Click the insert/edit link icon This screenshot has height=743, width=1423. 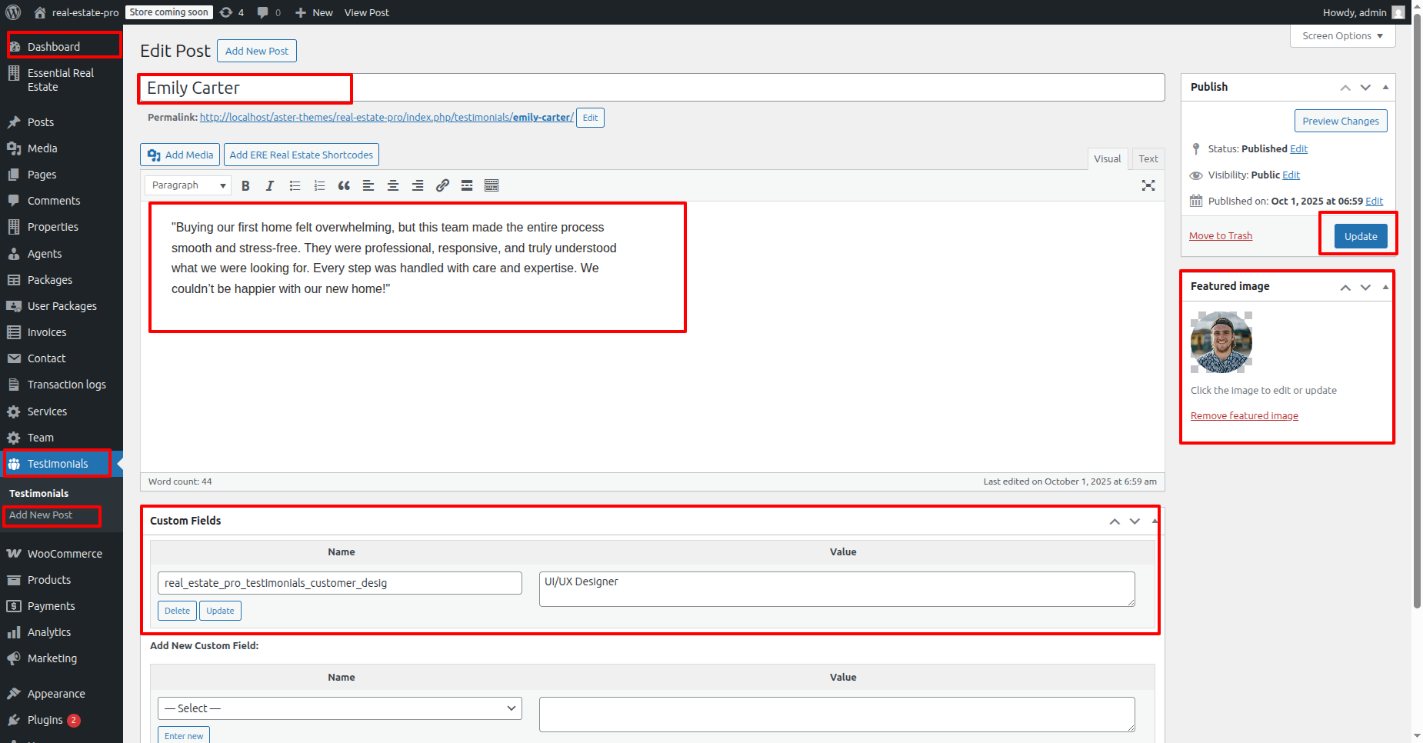click(x=442, y=185)
